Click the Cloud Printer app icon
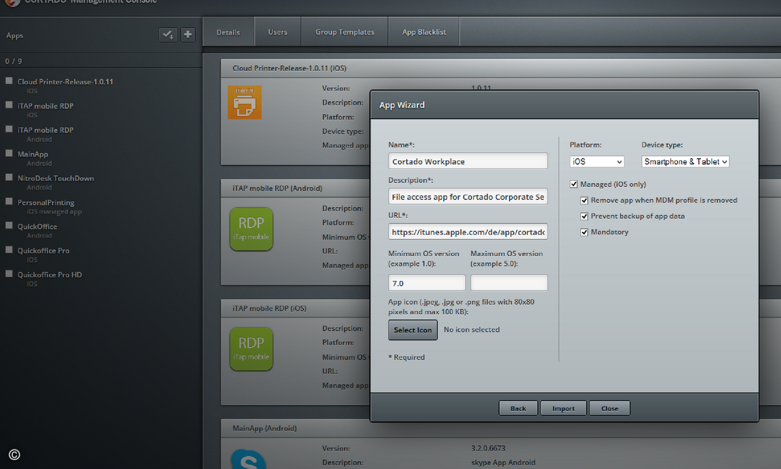The height and width of the screenshot is (469, 781). pyautogui.click(x=245, y=102)
